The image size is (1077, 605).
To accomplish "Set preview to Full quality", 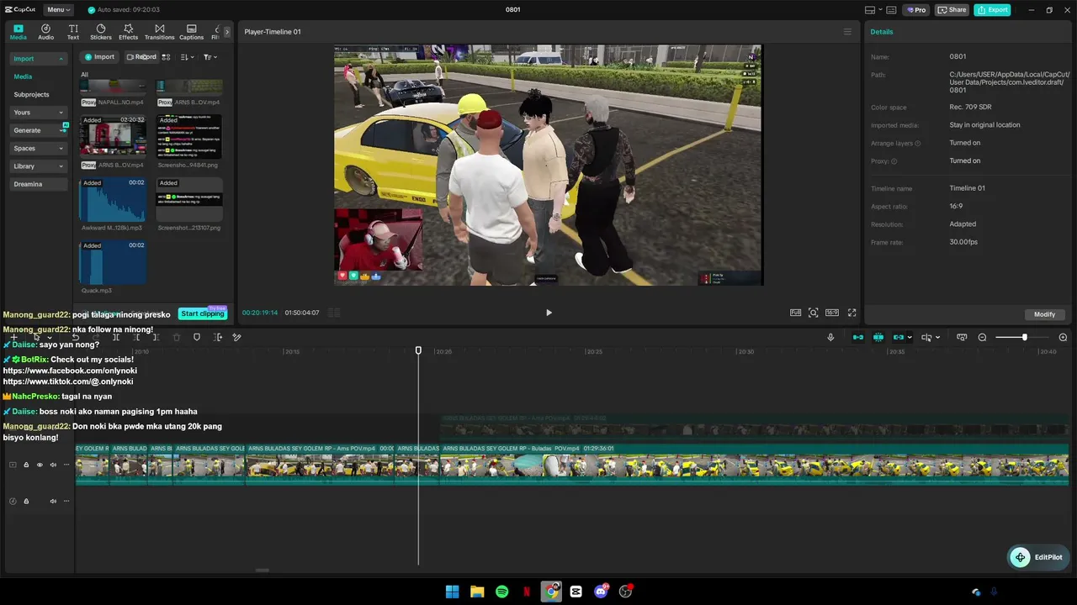I will point(795,313).
